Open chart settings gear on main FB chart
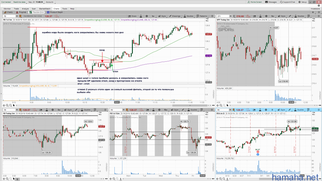 (x=147, y=16)
